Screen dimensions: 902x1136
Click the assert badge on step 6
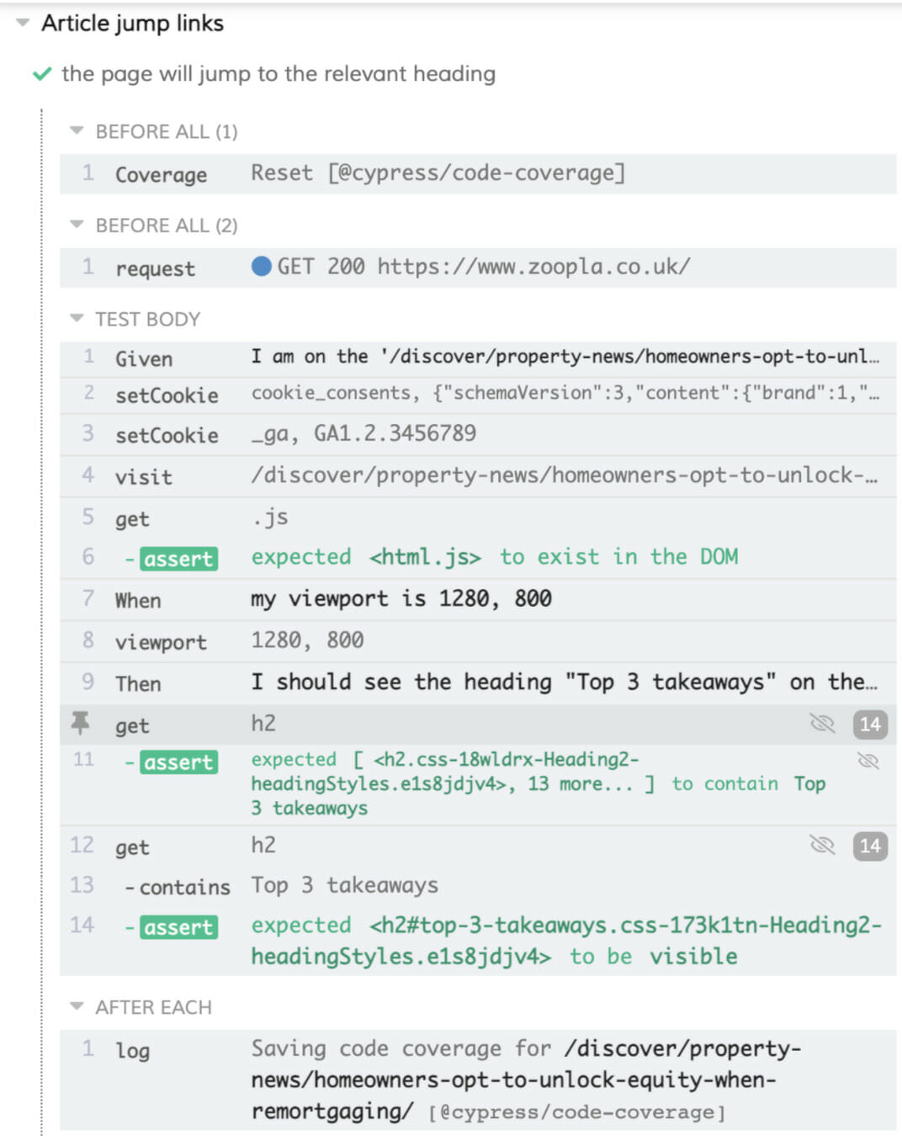coord(178,558)
